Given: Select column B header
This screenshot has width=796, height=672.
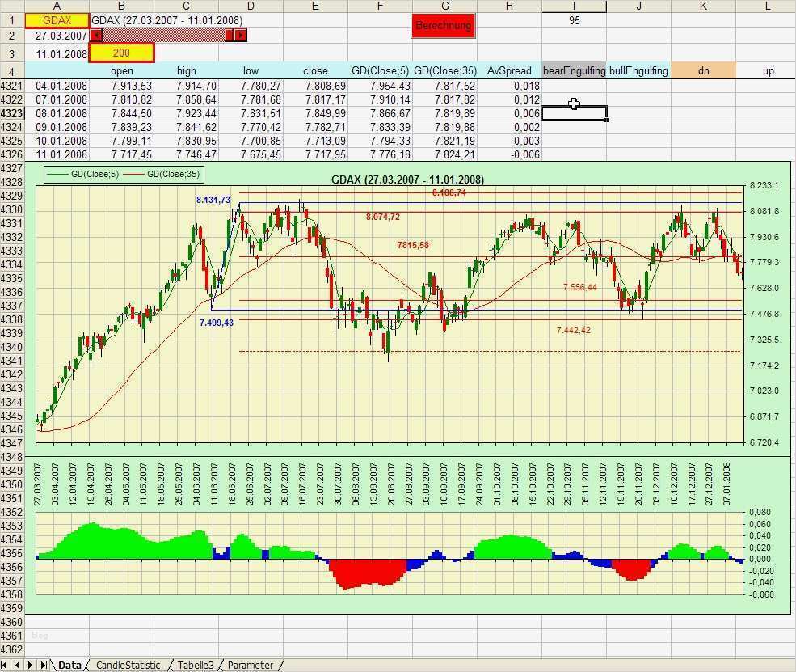Looking at the screenshot, I should (121, 6).
